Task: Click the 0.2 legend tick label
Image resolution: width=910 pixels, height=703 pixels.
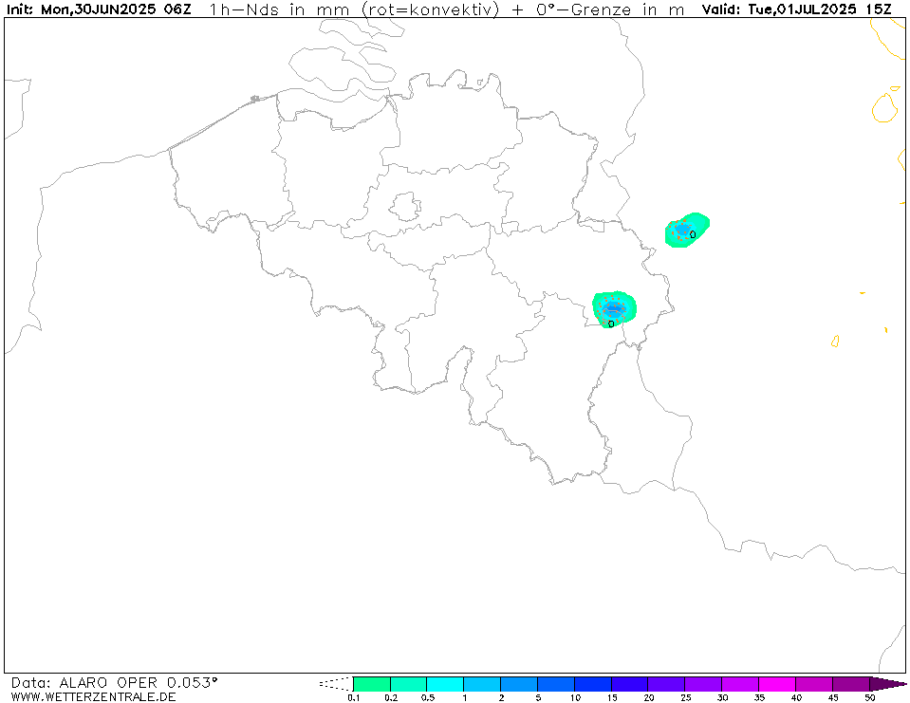Action: pos(391,697)
